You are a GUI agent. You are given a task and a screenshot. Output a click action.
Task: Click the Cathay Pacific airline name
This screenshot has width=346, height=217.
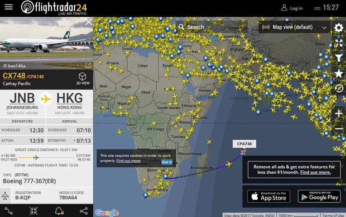coord(17,84)
